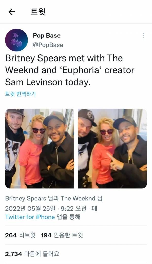View the 264 리트윗 list
This screenshot has height=264, width=152.
point(20,235)
